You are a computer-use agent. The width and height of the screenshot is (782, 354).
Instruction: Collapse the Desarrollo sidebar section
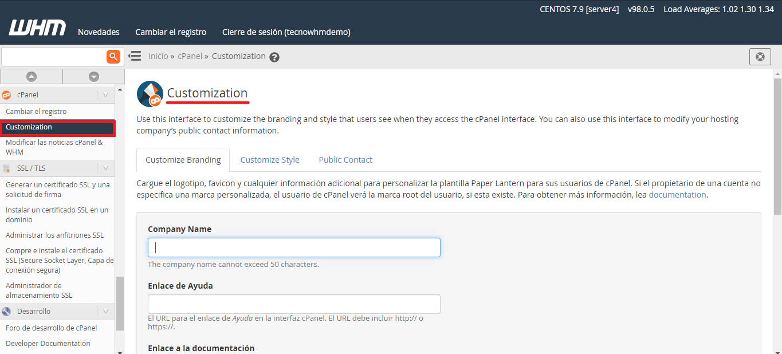point(105,311)
